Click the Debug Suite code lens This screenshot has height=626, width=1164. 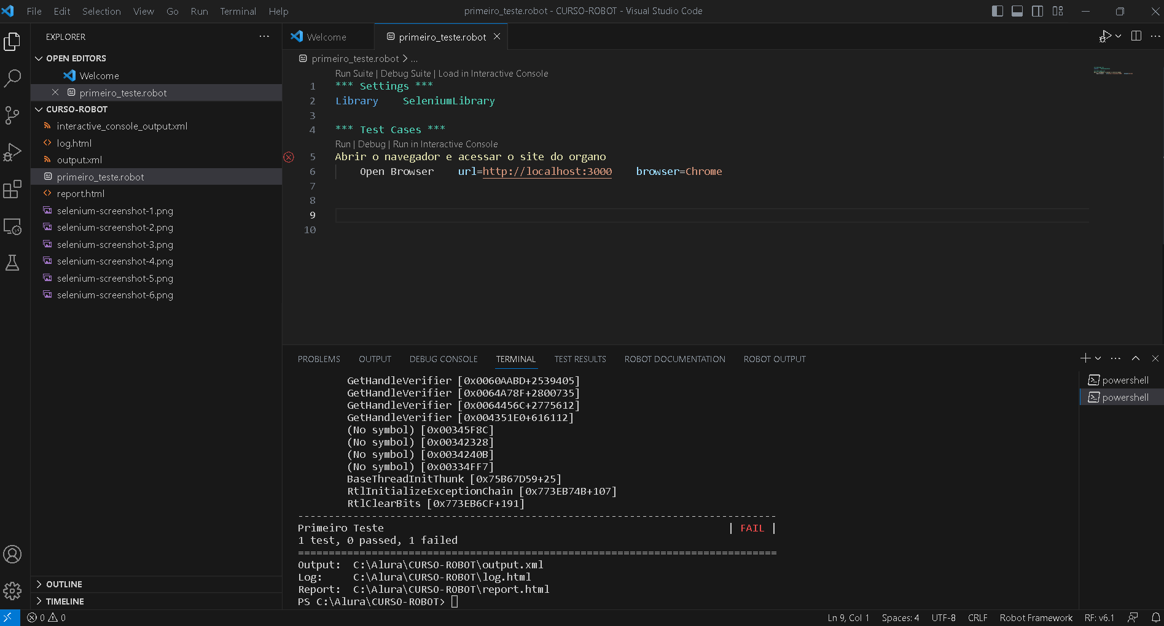pos(405,74)
